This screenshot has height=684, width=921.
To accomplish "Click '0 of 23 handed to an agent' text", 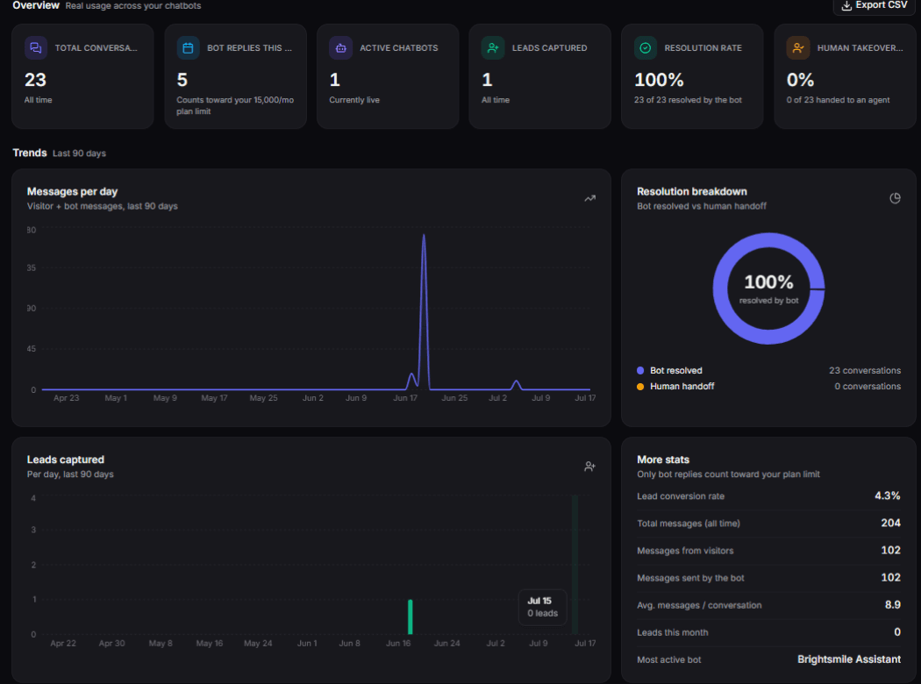I will click(x=839, y=100).
